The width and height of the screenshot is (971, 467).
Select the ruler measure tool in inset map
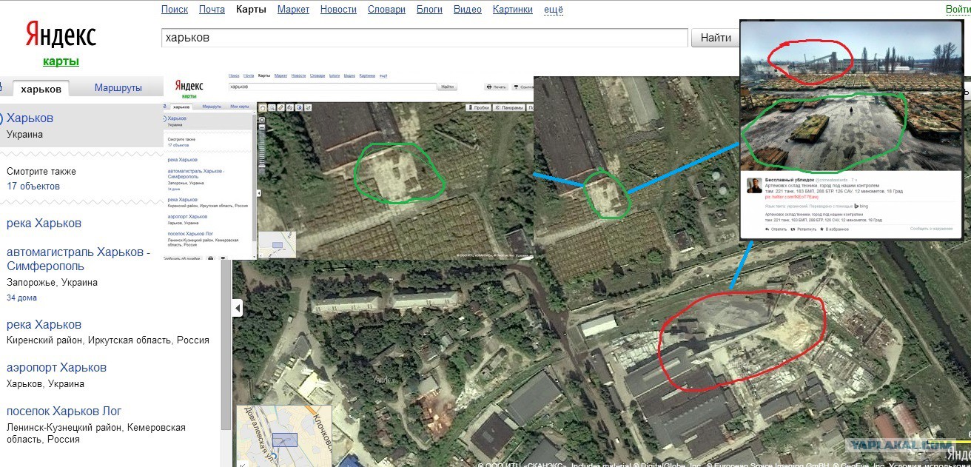[280, 107]
